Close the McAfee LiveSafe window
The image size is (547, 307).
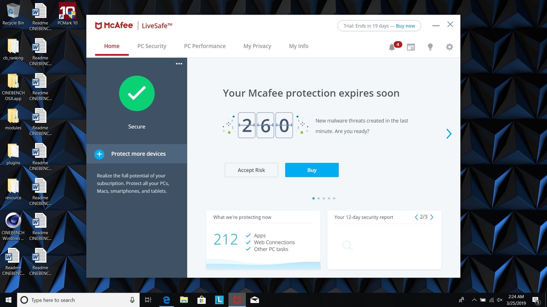pos(450,24)
